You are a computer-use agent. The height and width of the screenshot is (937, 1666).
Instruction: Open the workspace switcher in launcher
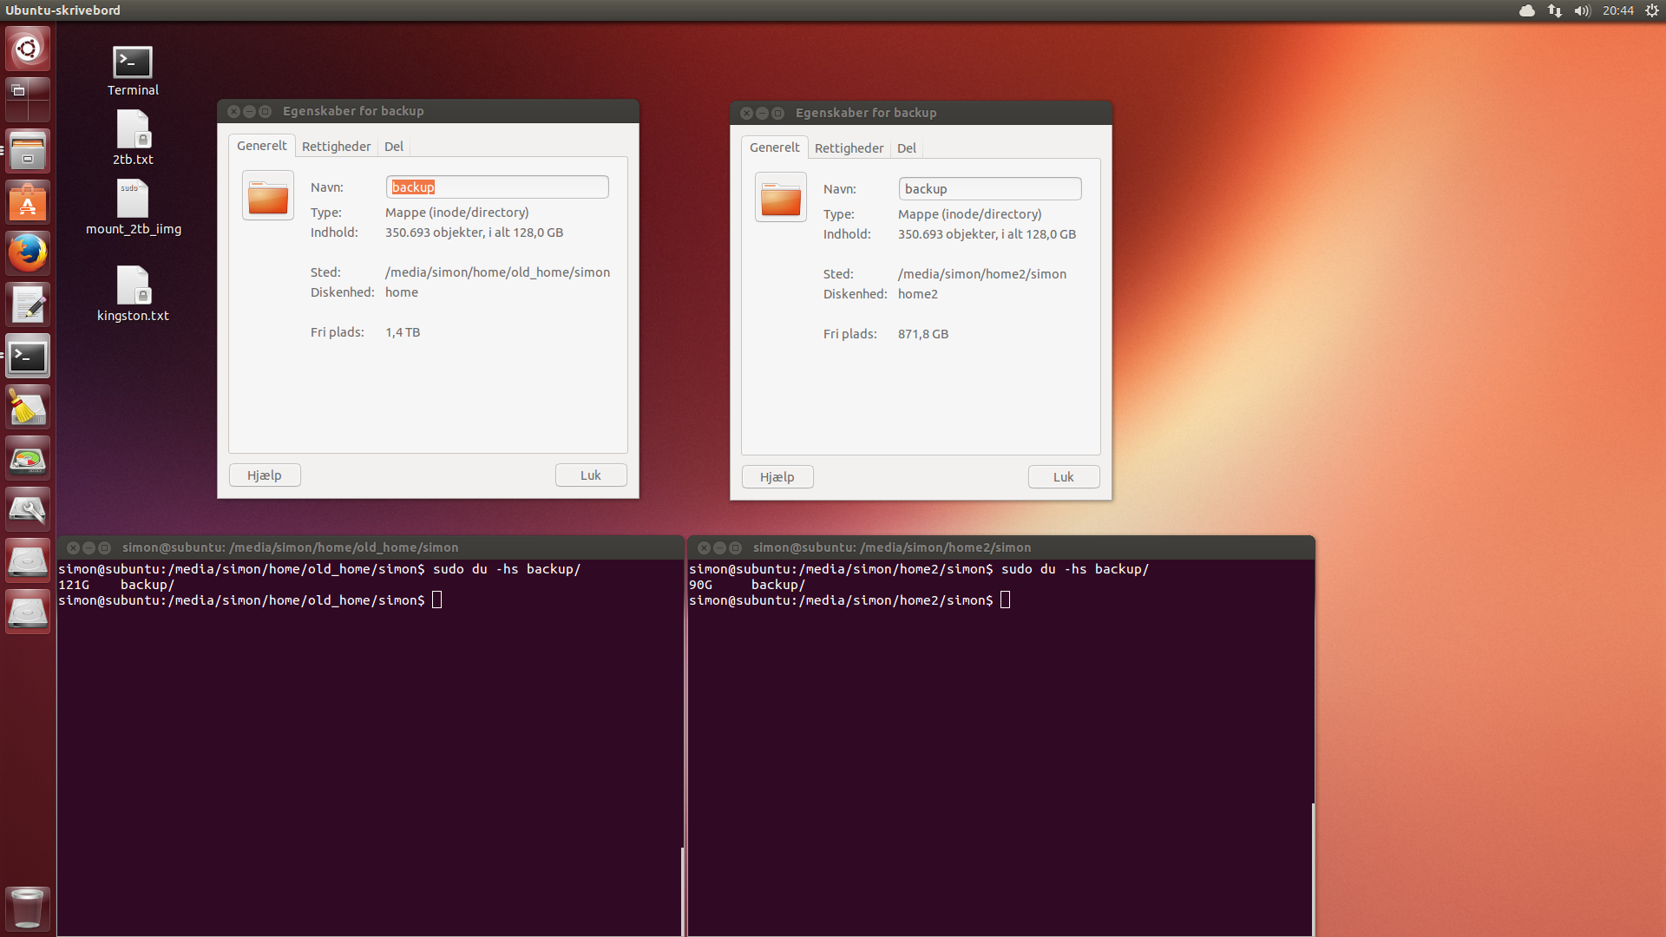(x=28, y=100)
